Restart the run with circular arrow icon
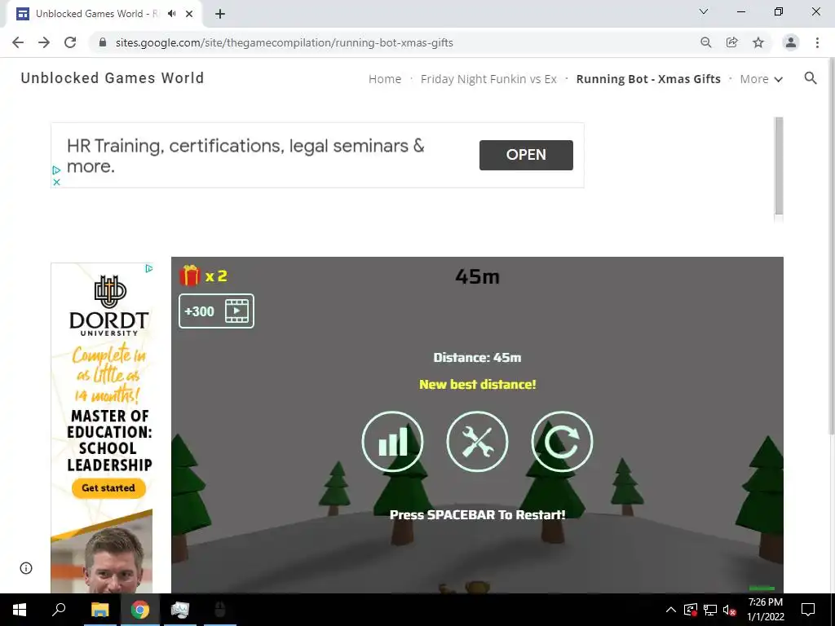835x626 pixels. coord(562,441)
